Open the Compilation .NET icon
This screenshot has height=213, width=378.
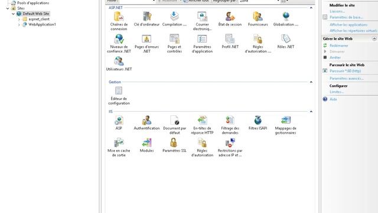point(174,19)
